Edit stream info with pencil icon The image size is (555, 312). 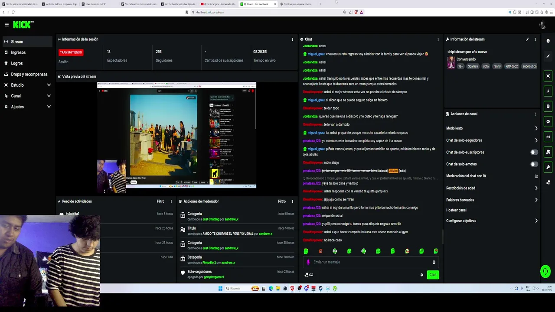tap(527, 39)
